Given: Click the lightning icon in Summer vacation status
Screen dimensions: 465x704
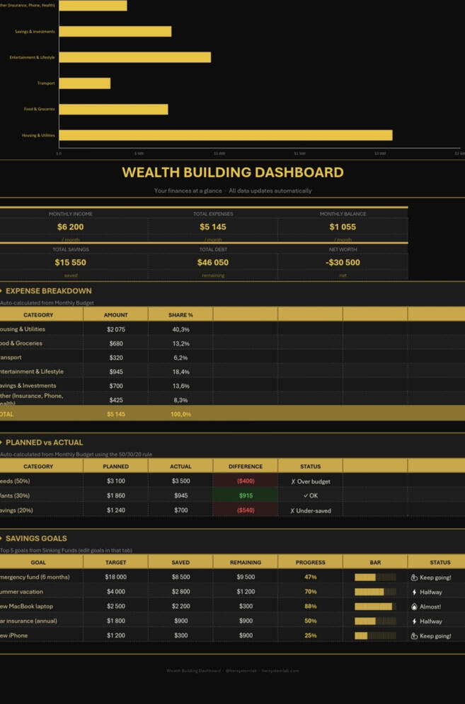Looking at the screenshot, I should [414, 592].
